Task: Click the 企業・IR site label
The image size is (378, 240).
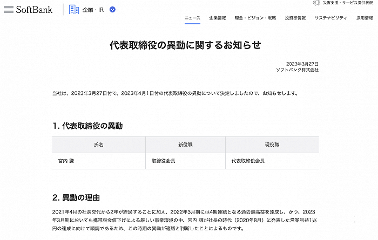Action: pyautogui.click(x=93, y=9)
